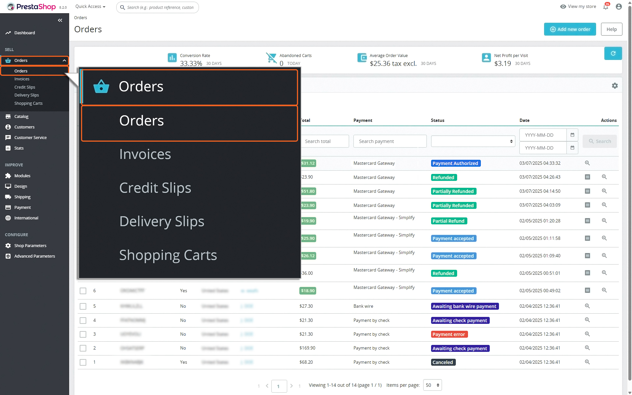Change the Awaiting bank wire payment status
The height and width of the screenshot is (395, 632).
[465, 306]
